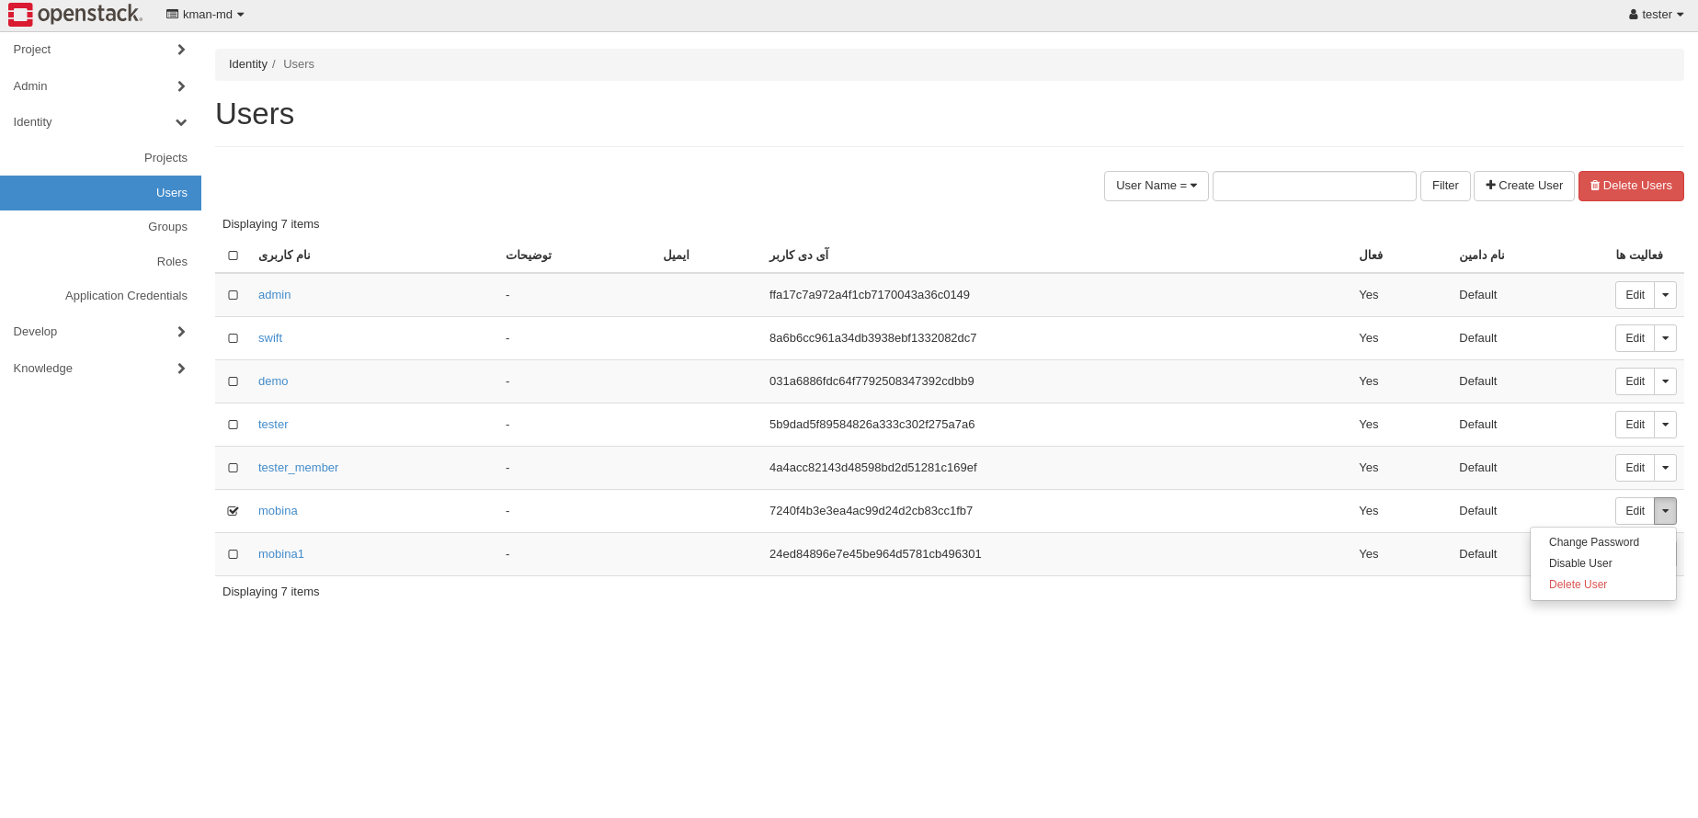This screenshot has width=1698, height=818.
Task: Expand the Admin sidebar section
Action: [99, 86]
